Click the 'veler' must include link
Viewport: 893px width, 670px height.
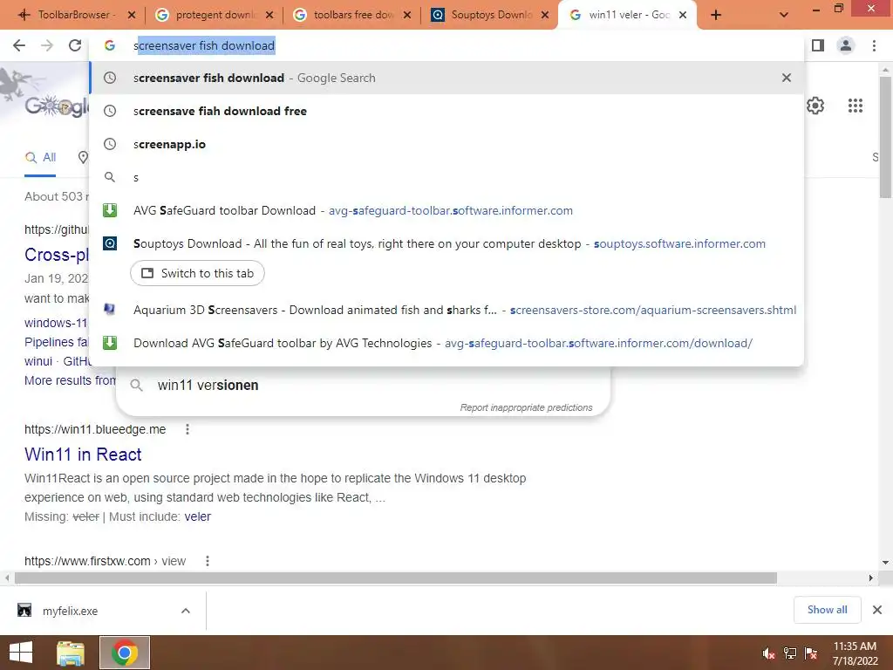click(198, 516)
